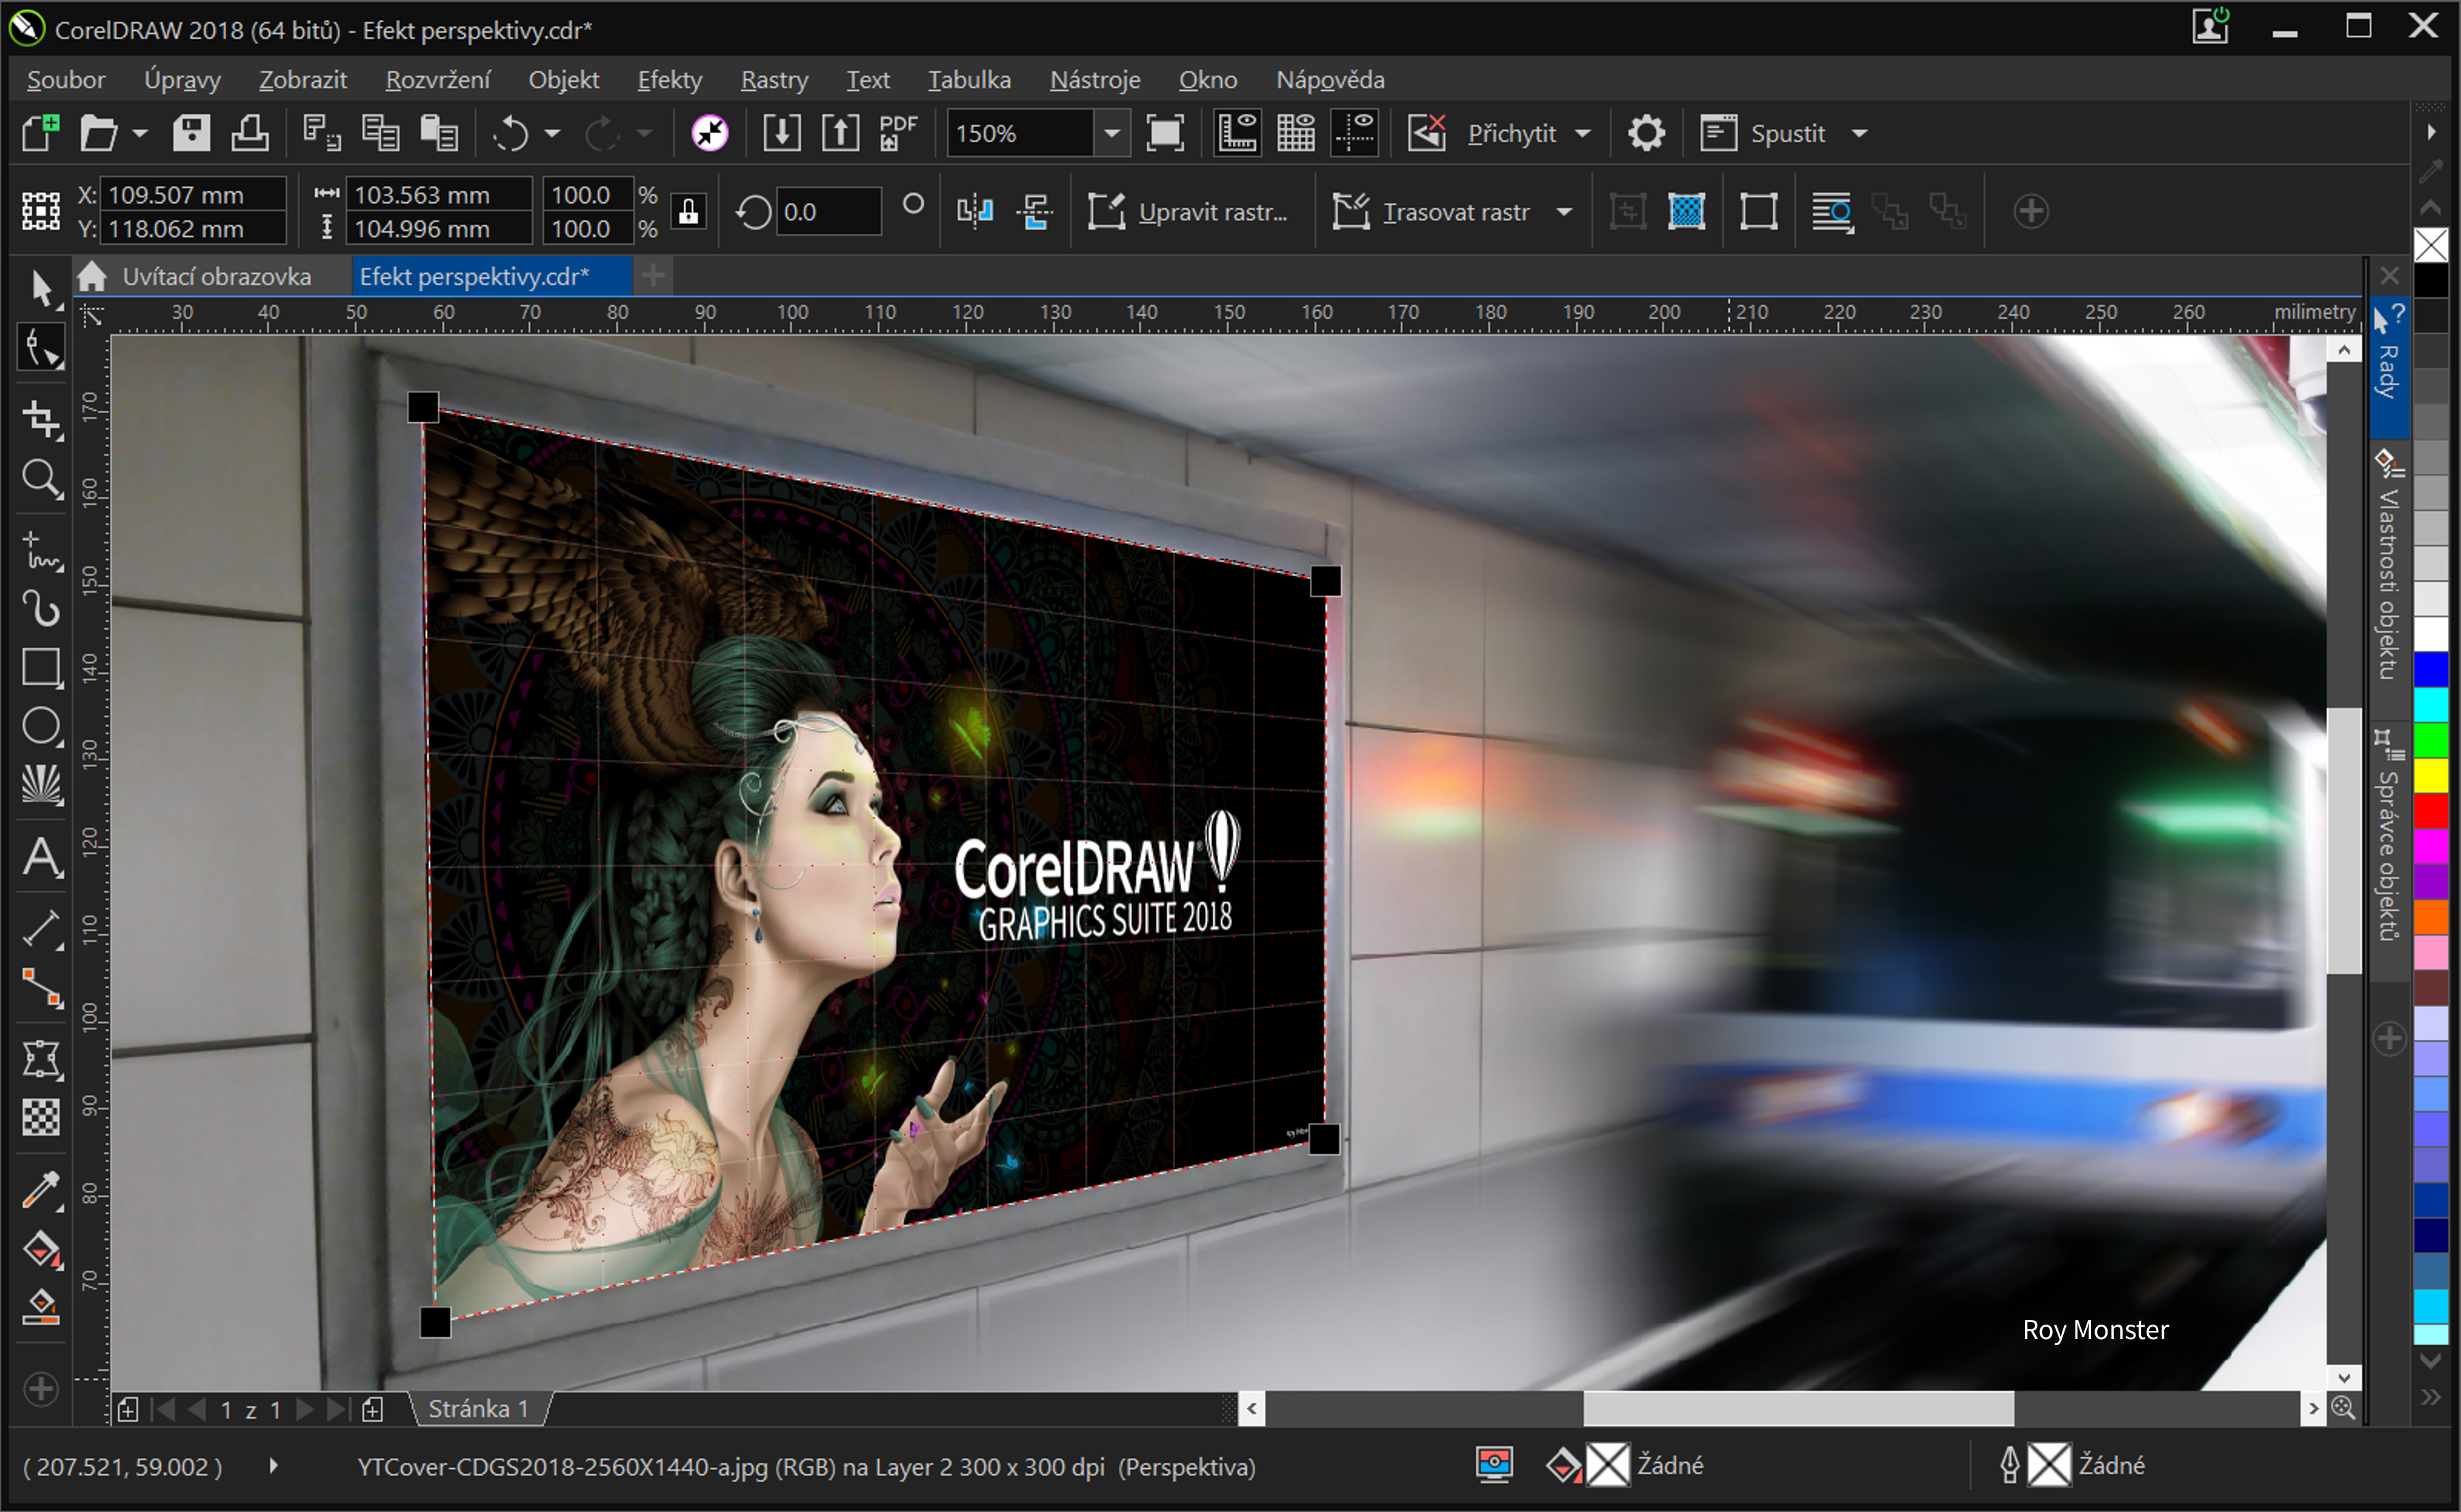Add a new document tab
The height and width of the screenshot is (1512, 2461).
coord(653,275)
